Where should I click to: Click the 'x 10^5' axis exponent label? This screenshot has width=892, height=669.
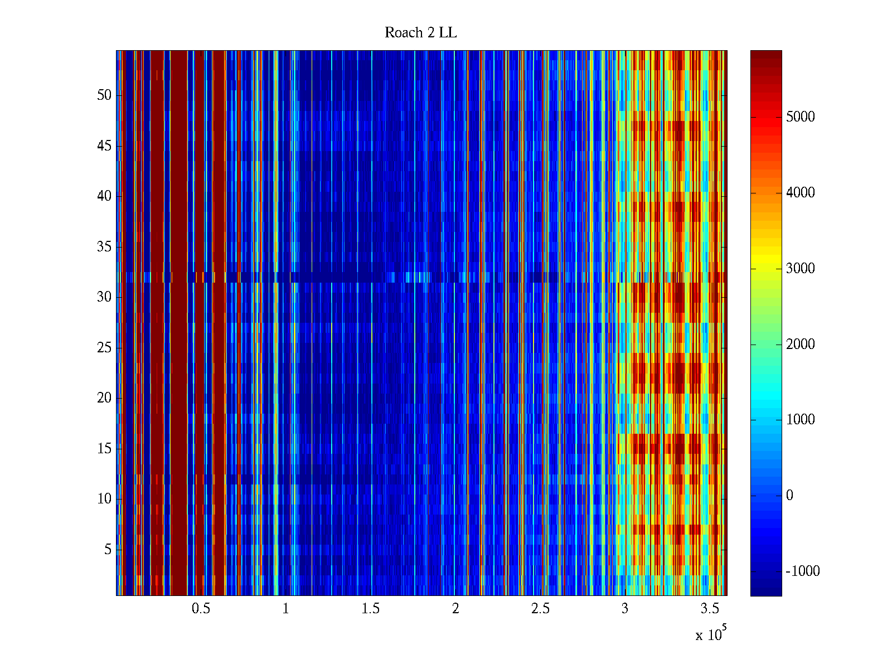[x=710, y=634]
